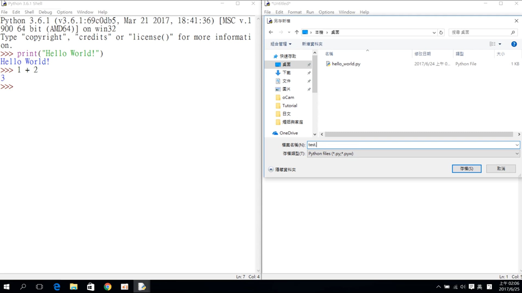Refresh the folder listing
This screenshot has width=522, height=293.
click(x=441, y=33)
